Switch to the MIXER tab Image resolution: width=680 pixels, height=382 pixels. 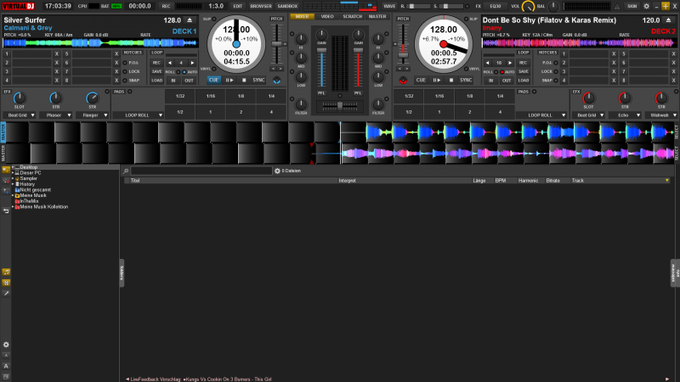pos(303,16)
